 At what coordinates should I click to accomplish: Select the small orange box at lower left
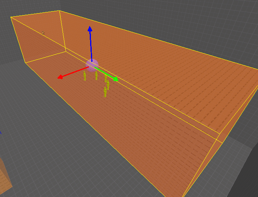[5, 178]
